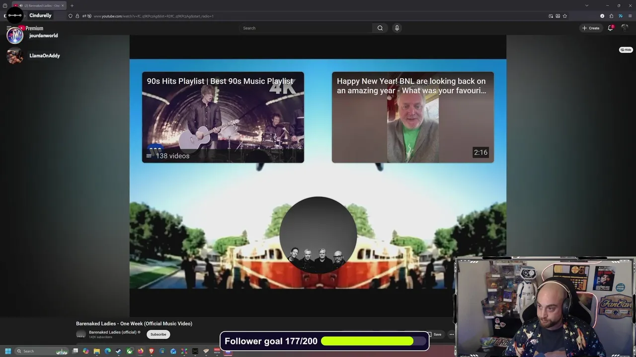Viewport: 636px width, 357px height.
Task: Open the browser extensions icon
Action: (x=611, y=16)
